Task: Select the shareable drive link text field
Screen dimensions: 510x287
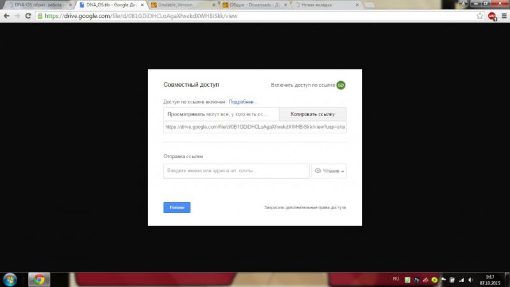Action: click(254, 127)
